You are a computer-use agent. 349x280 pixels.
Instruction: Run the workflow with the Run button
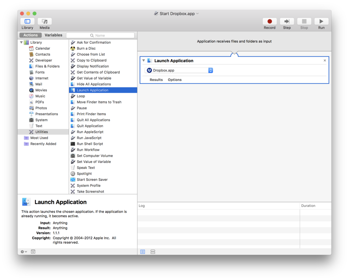tap(321, 21)
